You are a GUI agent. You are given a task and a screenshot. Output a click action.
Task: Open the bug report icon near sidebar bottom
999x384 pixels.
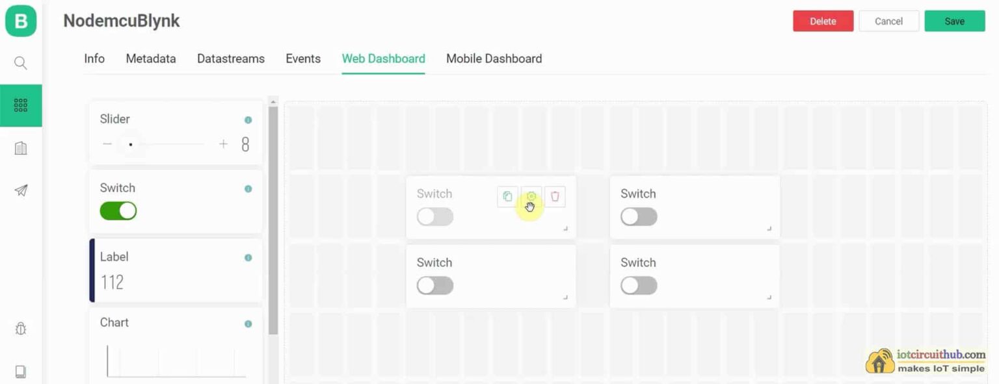pos(20,329)
